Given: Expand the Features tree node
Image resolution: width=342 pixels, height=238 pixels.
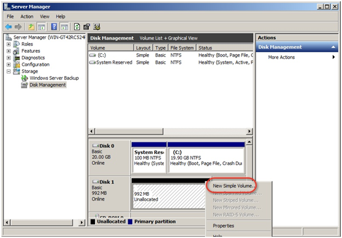Looking at the screenshot, I should pos(9,51).
